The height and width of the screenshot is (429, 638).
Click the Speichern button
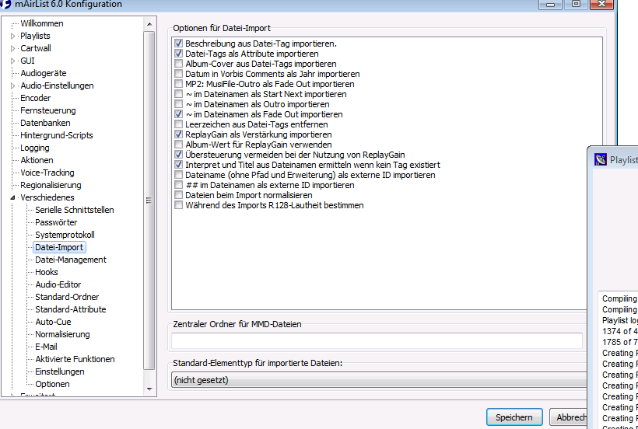[x=514, y=417]
